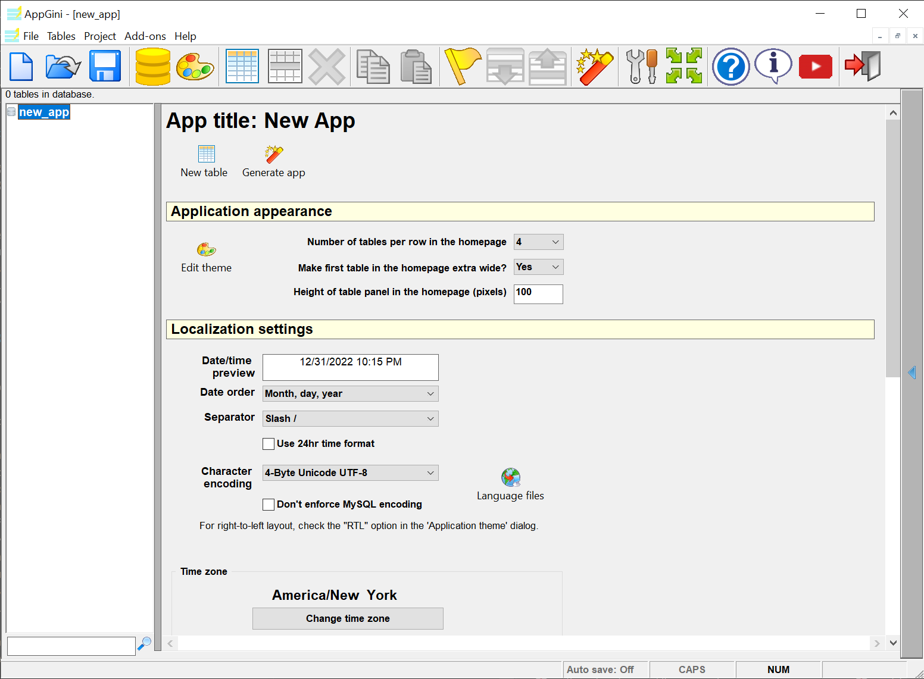This screenshot has height=679, width=924.
Task: Open project using the folder icon
Action: tap(63, 66)
